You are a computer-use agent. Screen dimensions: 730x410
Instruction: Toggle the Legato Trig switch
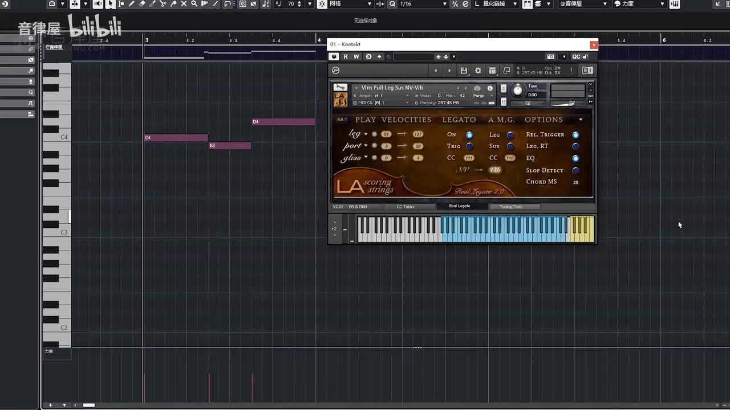(x=469, y=146)
